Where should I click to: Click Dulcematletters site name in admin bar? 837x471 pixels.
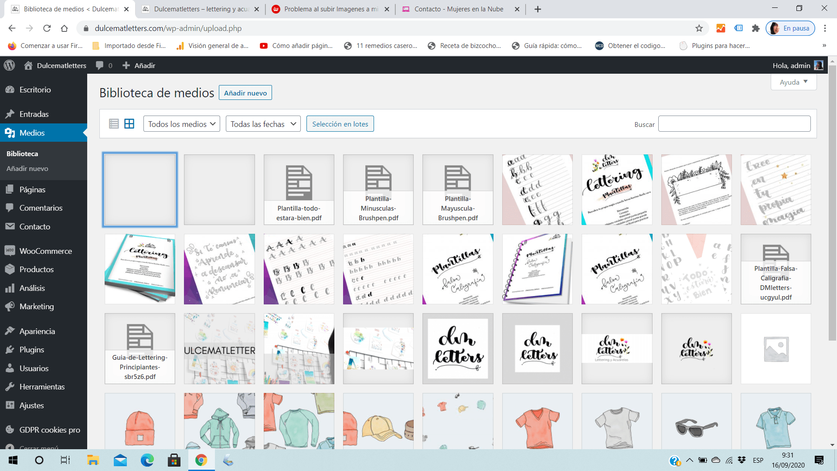[55, 65]
